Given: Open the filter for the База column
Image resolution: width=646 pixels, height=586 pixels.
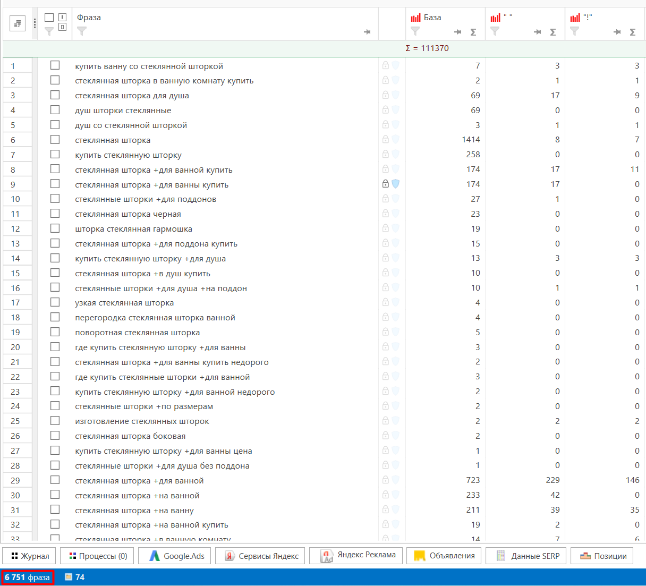Looking at the screenshot, I should 415,32.
